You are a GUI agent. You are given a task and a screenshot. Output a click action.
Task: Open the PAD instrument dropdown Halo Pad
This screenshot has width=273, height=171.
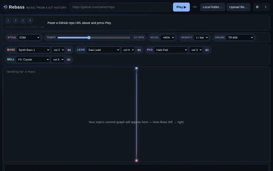[171, 50]
